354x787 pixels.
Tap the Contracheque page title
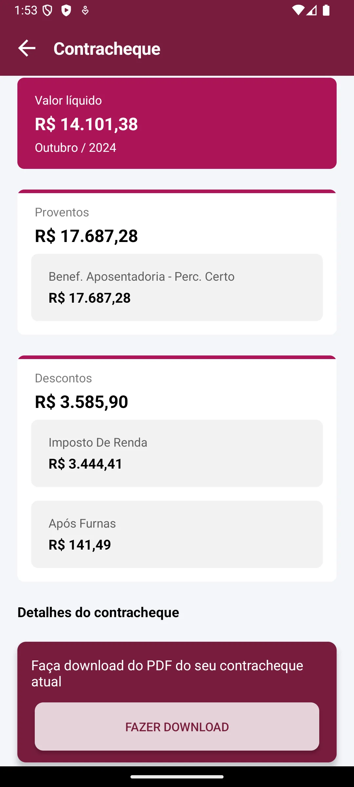[x=107, y=49]
